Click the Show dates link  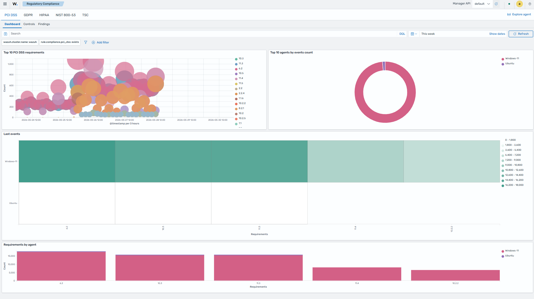tap(497, 34)
